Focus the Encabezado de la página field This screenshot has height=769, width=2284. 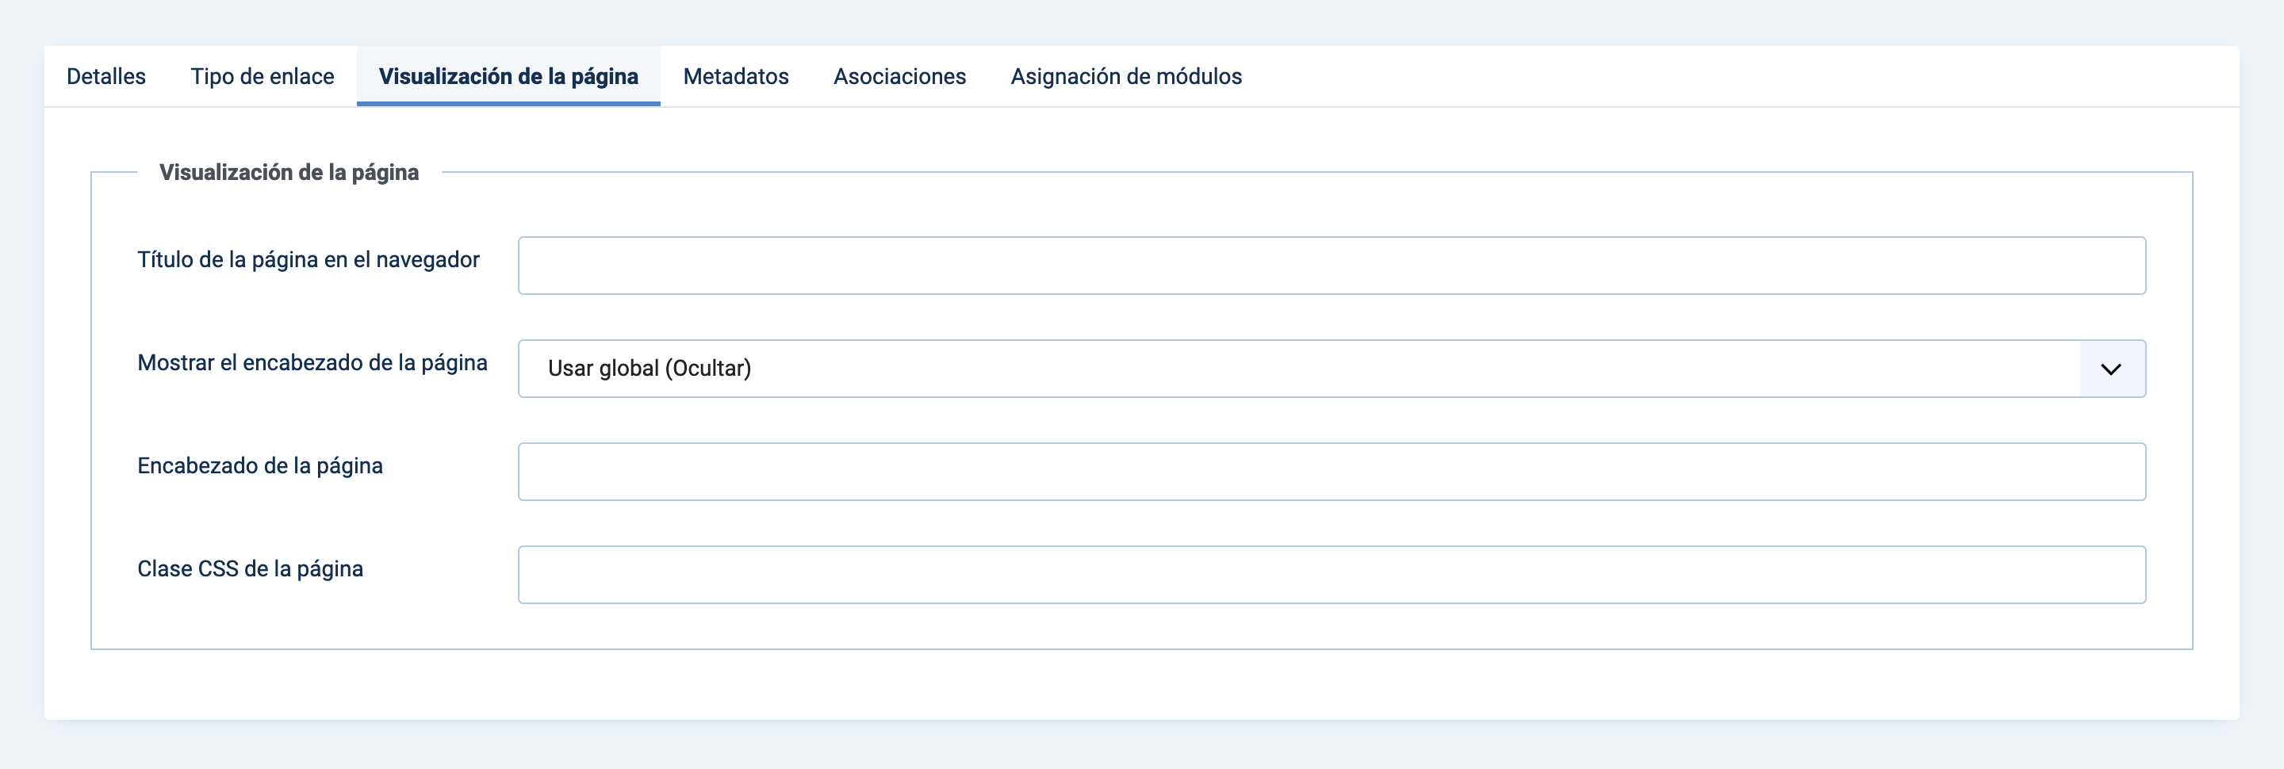(x=1331, y=472)
